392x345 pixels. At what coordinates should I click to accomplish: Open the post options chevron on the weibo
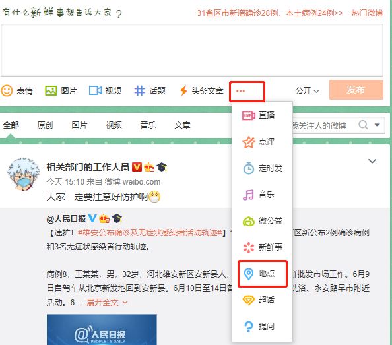372,161
